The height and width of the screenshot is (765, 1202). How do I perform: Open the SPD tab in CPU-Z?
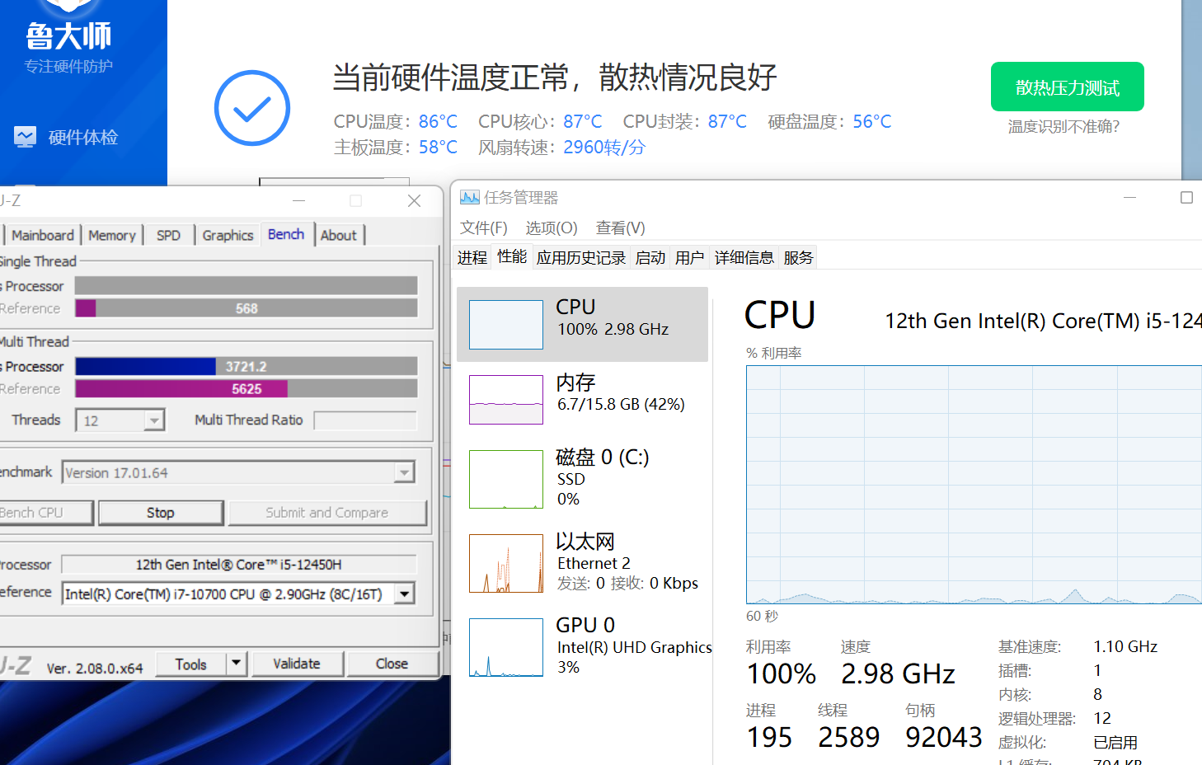[x=168, y=235]
